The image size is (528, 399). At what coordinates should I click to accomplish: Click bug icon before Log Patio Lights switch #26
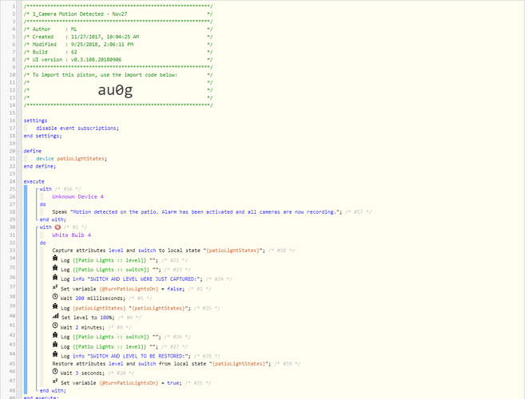click(x=55, y=334)
